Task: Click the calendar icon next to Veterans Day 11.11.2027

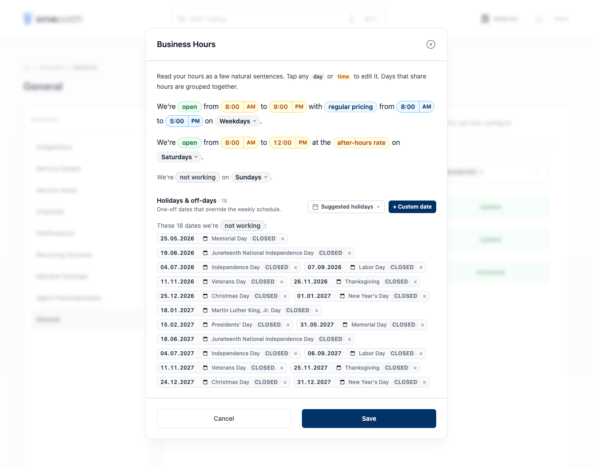Action: tap(205, 368)
